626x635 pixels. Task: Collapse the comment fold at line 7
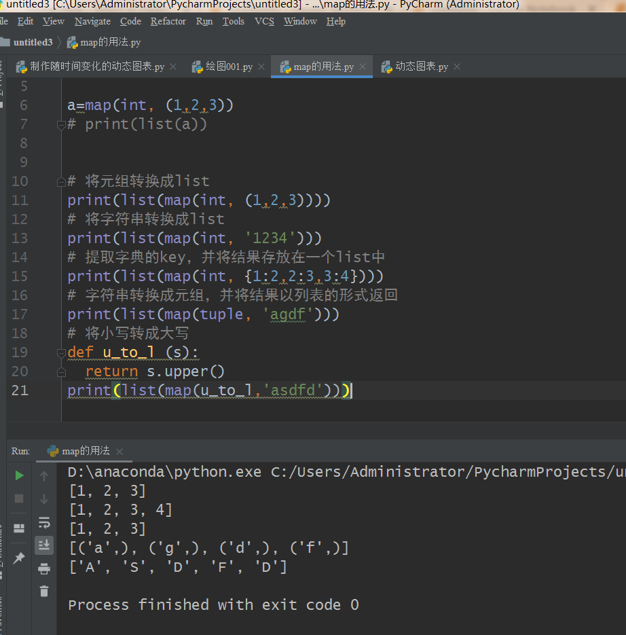(x=61, y=124)
